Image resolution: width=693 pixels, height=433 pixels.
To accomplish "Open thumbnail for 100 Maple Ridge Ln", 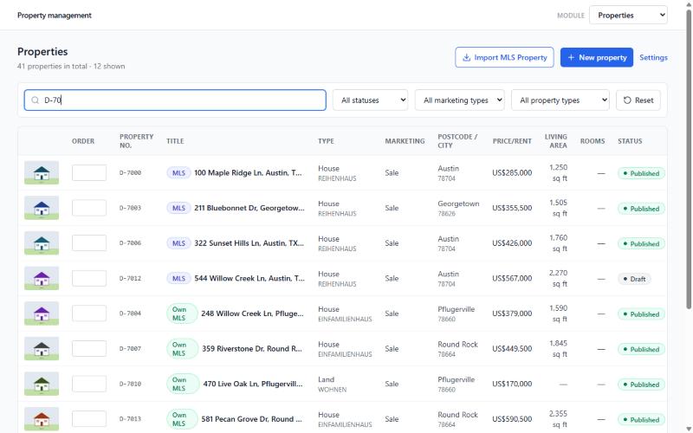I will 42,172.
